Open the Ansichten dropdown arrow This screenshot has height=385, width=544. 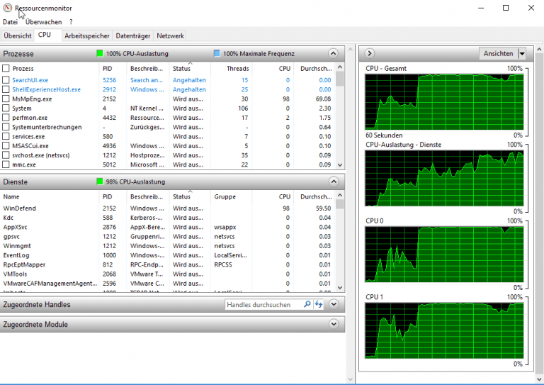pos(522,53)
